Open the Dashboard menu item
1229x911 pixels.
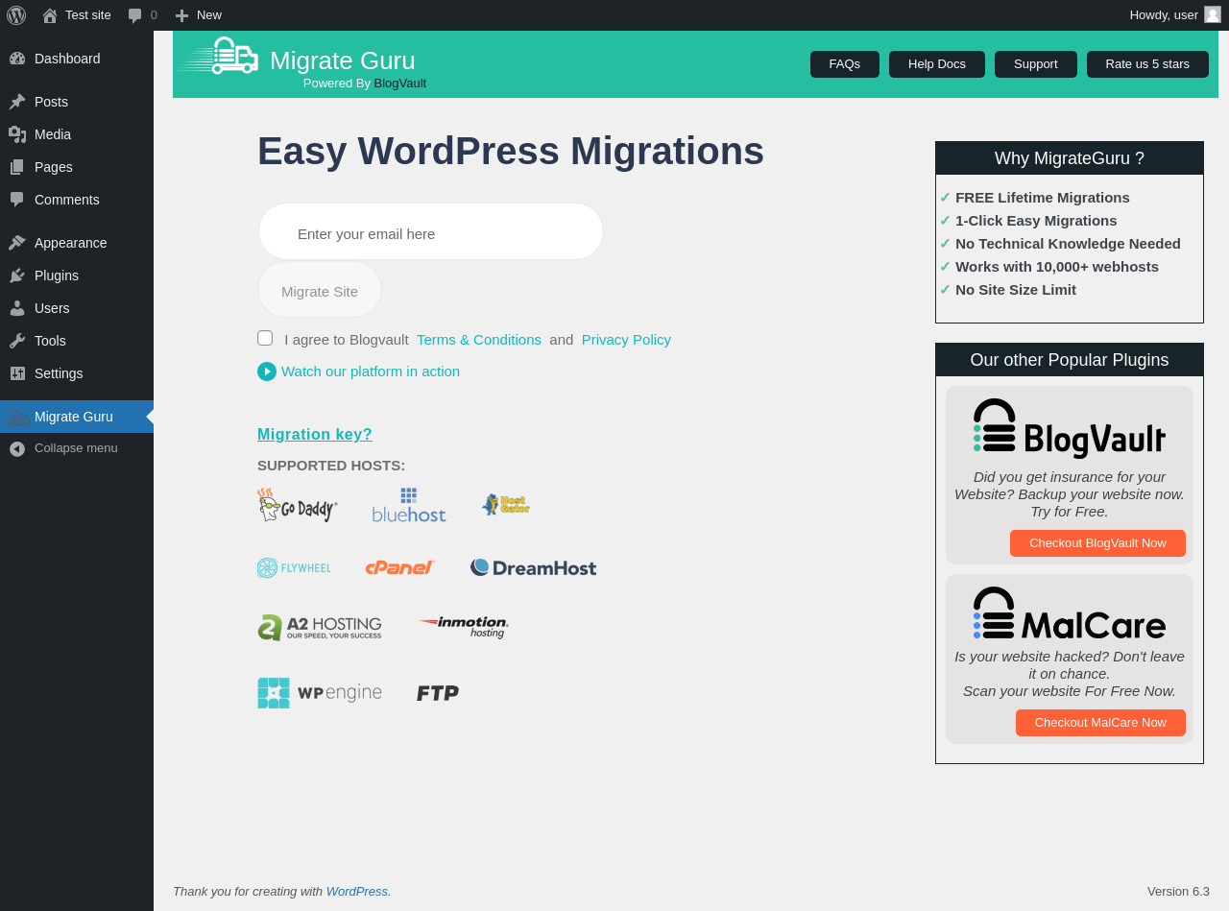[77, 59]
